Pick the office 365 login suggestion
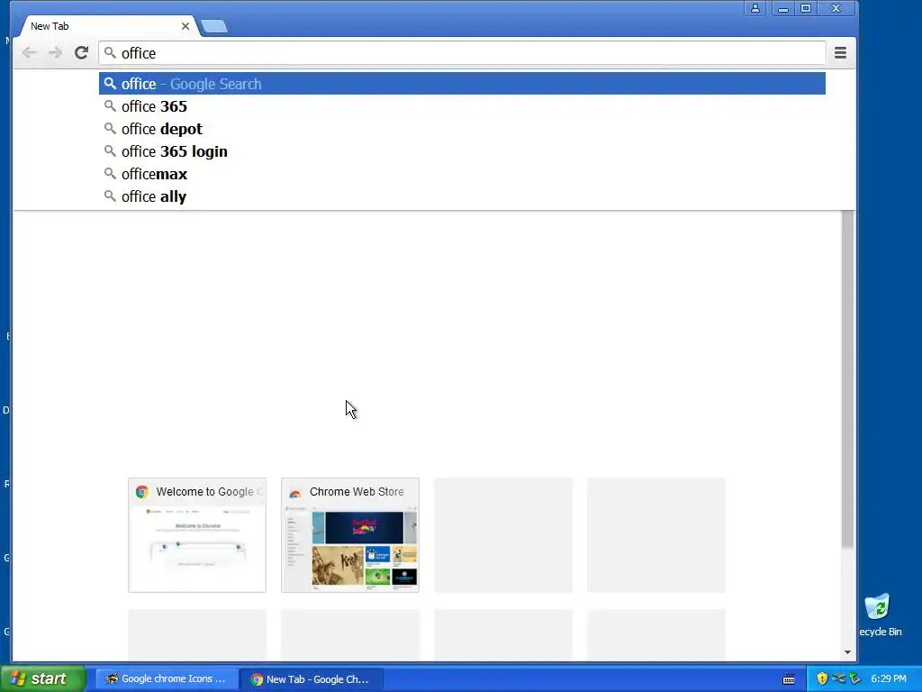Viewport: 922px width, 692px height. [462, 151]
